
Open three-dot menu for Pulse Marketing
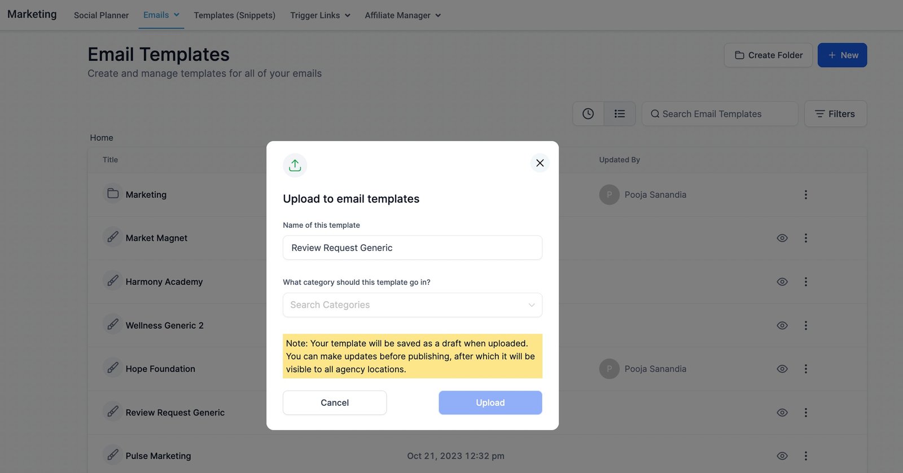click(x=805, y=456)
